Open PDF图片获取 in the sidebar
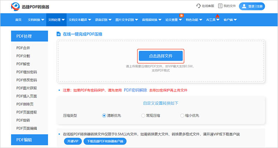This screenshot has height=148, width=278. [27, 88]
